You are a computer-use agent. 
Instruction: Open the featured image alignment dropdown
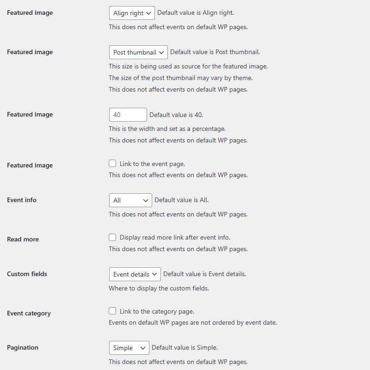131,13
